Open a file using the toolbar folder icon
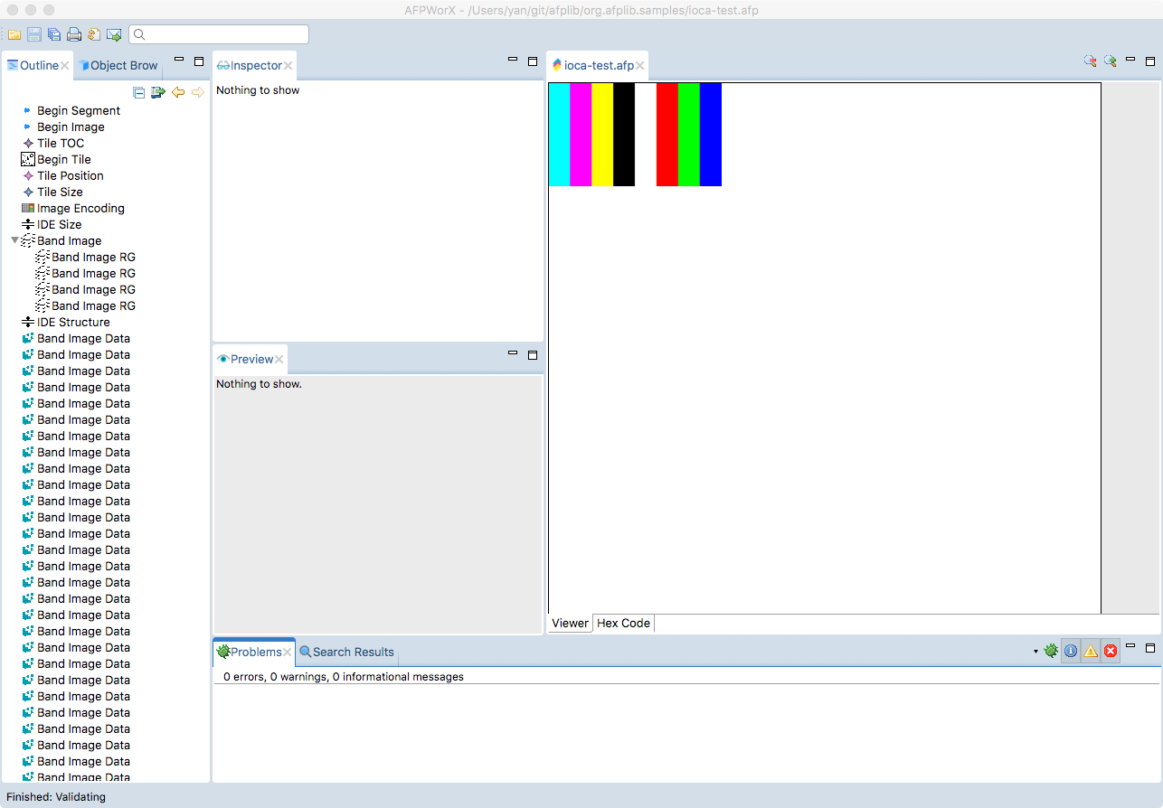 pyautogui.click(x=14, y=33)
